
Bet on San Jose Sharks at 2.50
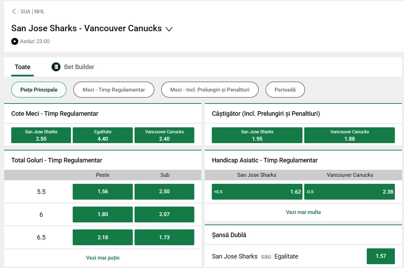[41, 135]
